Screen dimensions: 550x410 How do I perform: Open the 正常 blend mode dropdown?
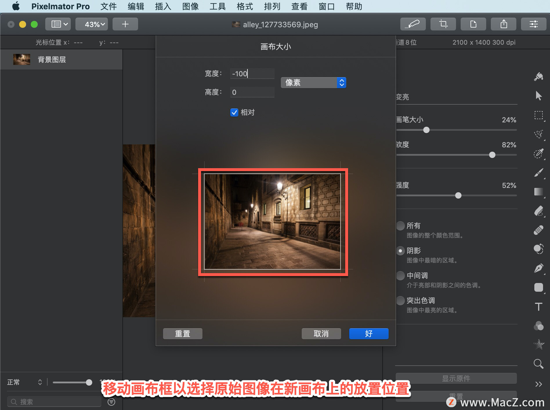(x=25, y=382)
